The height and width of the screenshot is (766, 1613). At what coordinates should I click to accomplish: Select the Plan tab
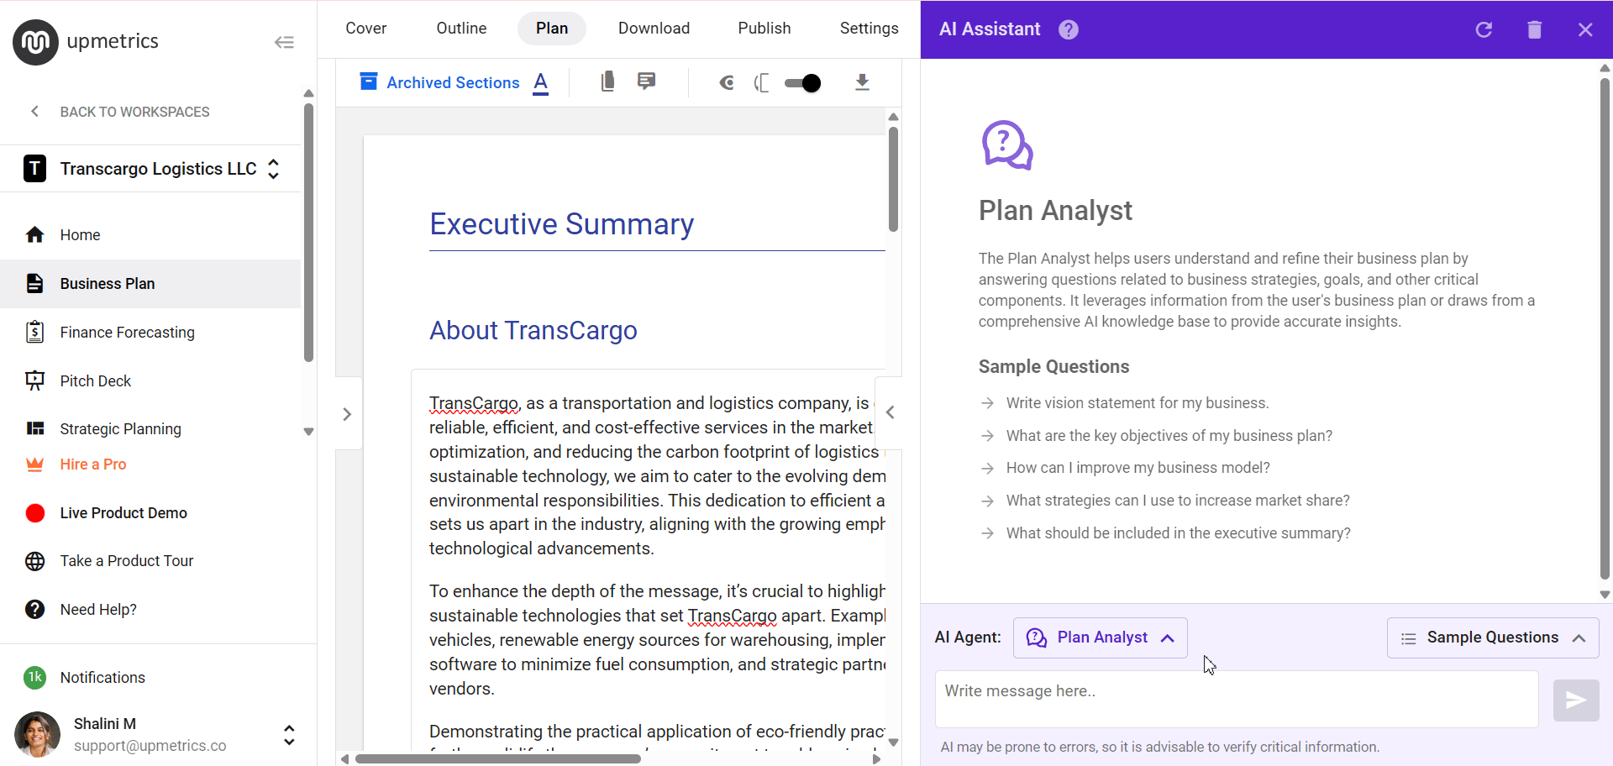point(552,29)
